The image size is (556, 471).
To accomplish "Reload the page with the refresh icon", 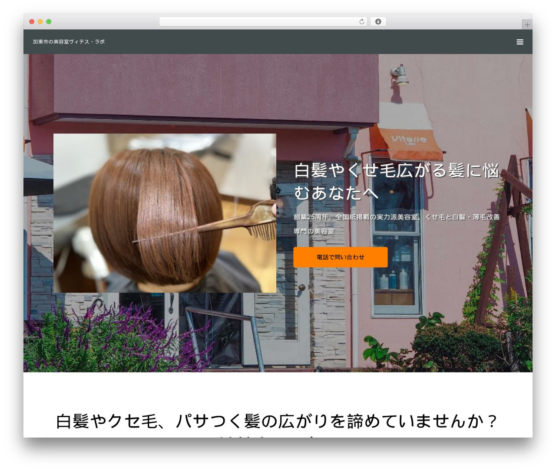I will [361, 22].
